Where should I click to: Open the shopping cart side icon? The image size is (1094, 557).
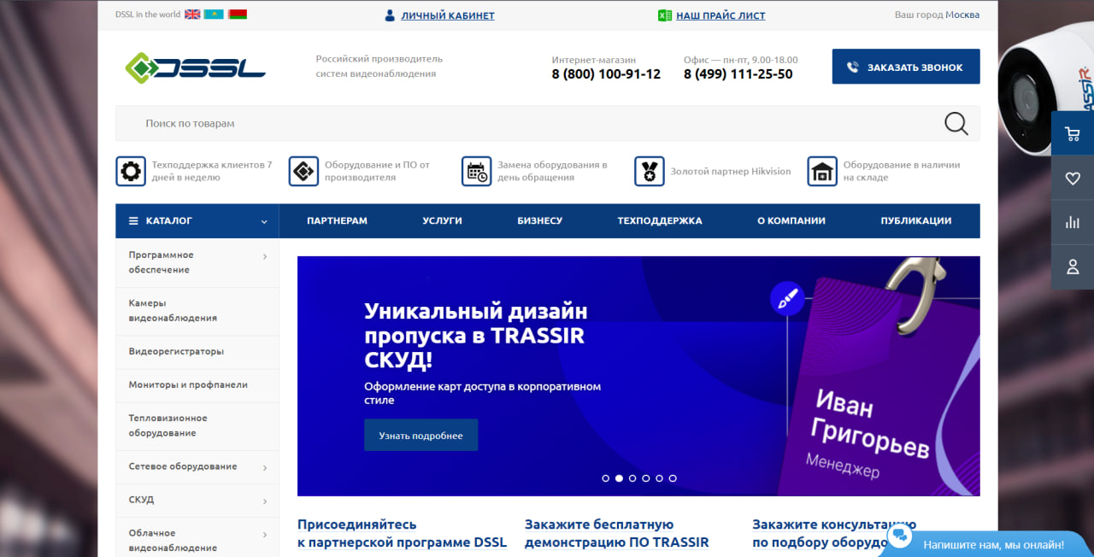[1073, 134]
